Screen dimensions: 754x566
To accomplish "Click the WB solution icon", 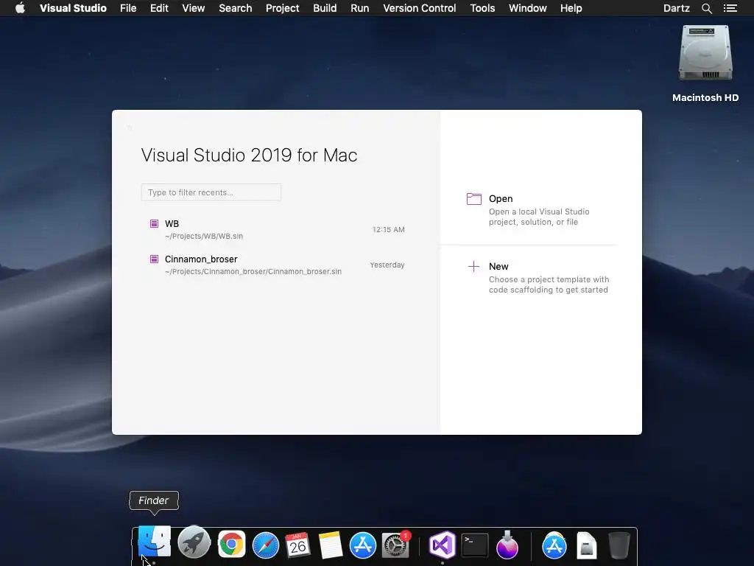I will click(x=154, y=223).
